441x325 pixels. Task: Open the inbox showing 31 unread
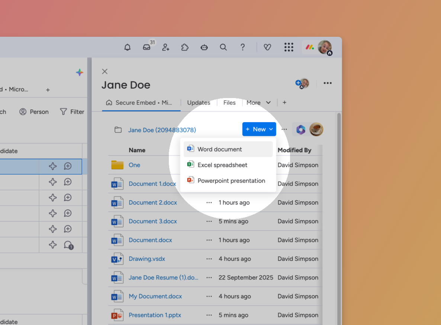pyautogui.click(x=147, y=48)
